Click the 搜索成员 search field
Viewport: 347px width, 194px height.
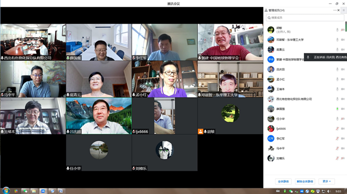click(305, 18)
